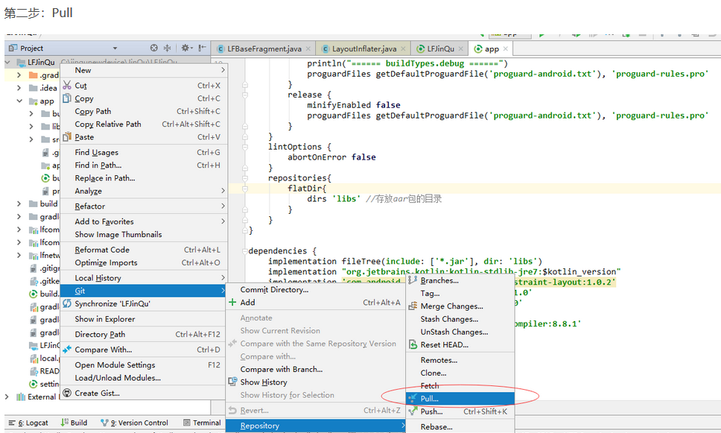
Task: Select Repository in Git submenu
Action: [316, 426]
